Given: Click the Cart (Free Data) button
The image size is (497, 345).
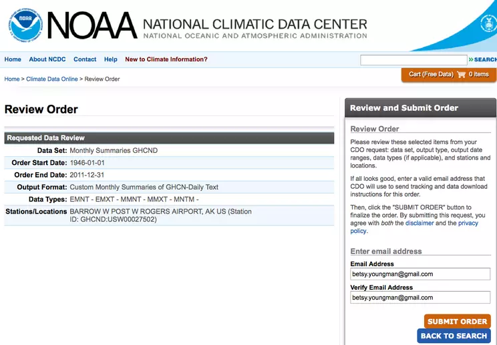Looking at the screenshot, I should point(448,75).
